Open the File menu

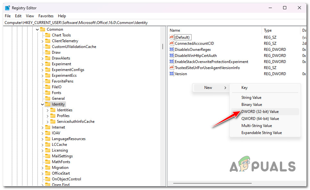tap(8, 16)
